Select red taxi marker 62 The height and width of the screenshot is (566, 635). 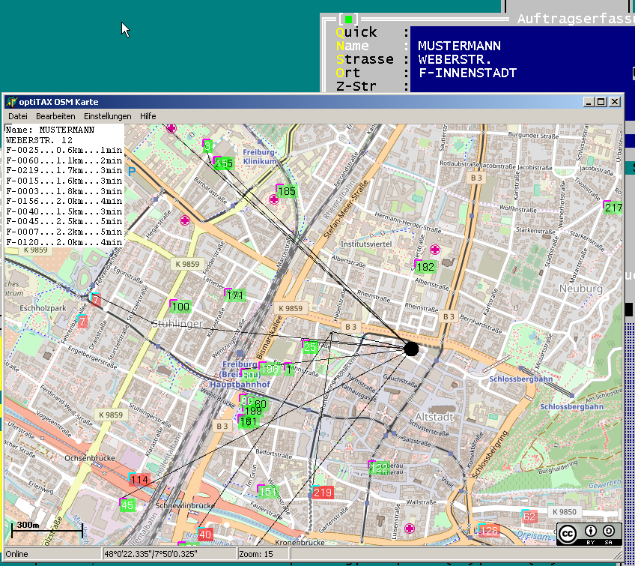[529, 517]
